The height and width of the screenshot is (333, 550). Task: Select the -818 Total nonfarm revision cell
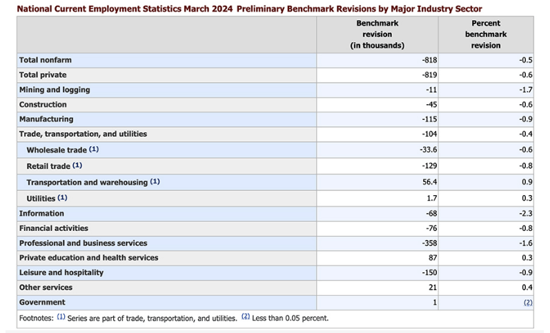tap(430, 60)
